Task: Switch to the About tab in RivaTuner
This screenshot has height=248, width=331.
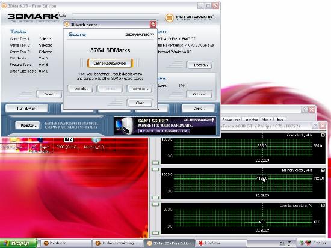Action: pos(267,119)
